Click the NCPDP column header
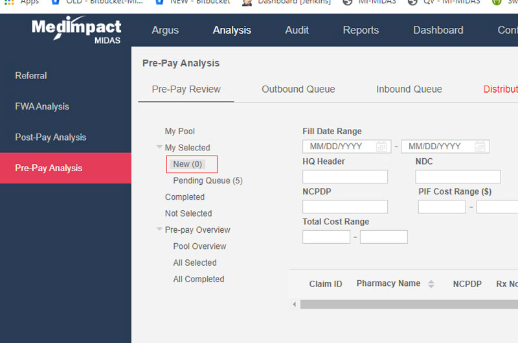Image resolution: width=518 pixels, height=343 pixels. [467, 284]
